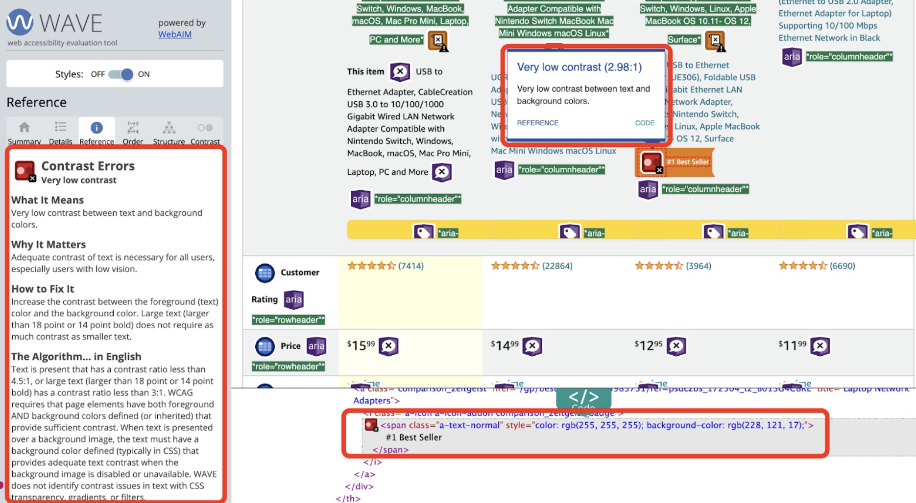This screenshot has height=503, width=916.
Task: Click the "Mac Mini Windows macOS Linux" product link
Action: pos(554,151)
